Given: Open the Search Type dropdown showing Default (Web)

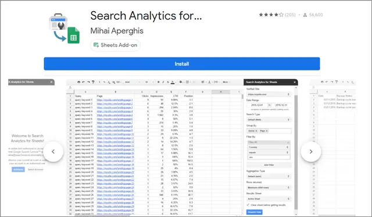Looking at the screenshot, I should 269,120.
